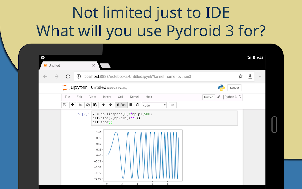Click the Logout button
This screenshot has height=189, width=302.
click(234, 87)
